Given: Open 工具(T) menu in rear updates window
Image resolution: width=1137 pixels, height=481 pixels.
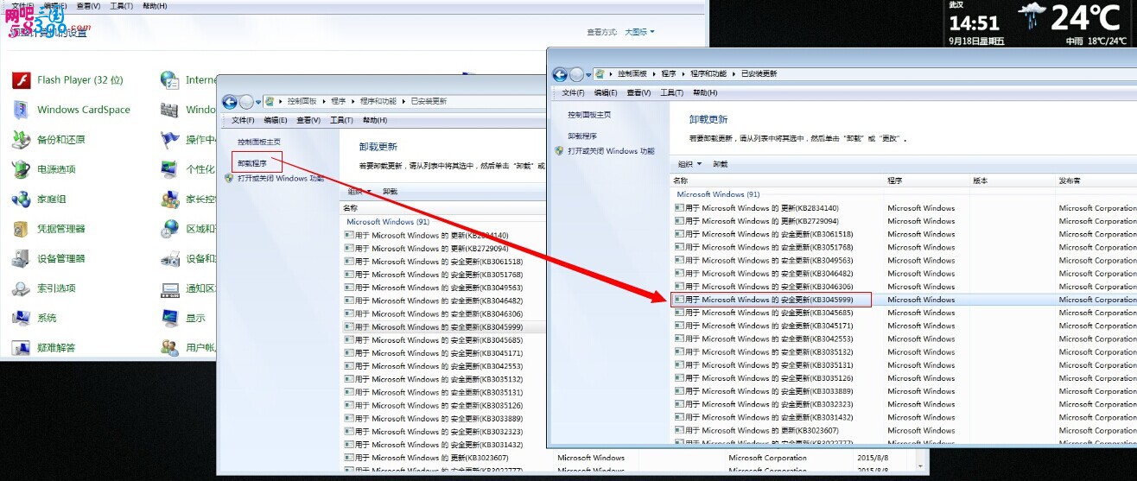Looking at the screenshot, I should 341,120.
